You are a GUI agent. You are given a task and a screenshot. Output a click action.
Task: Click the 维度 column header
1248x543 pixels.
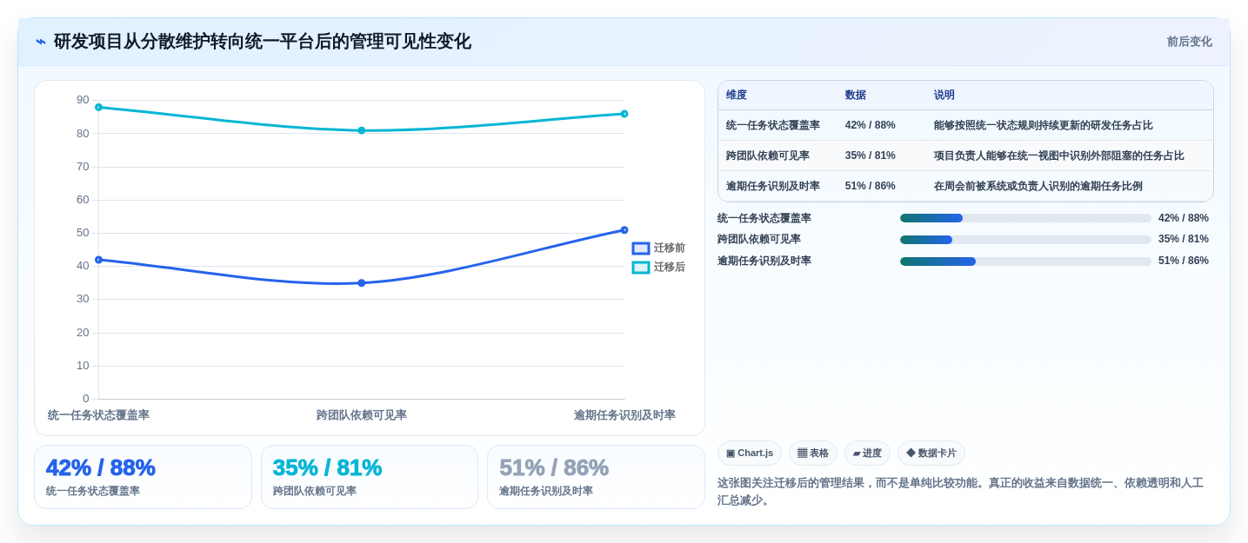(737, 96)
